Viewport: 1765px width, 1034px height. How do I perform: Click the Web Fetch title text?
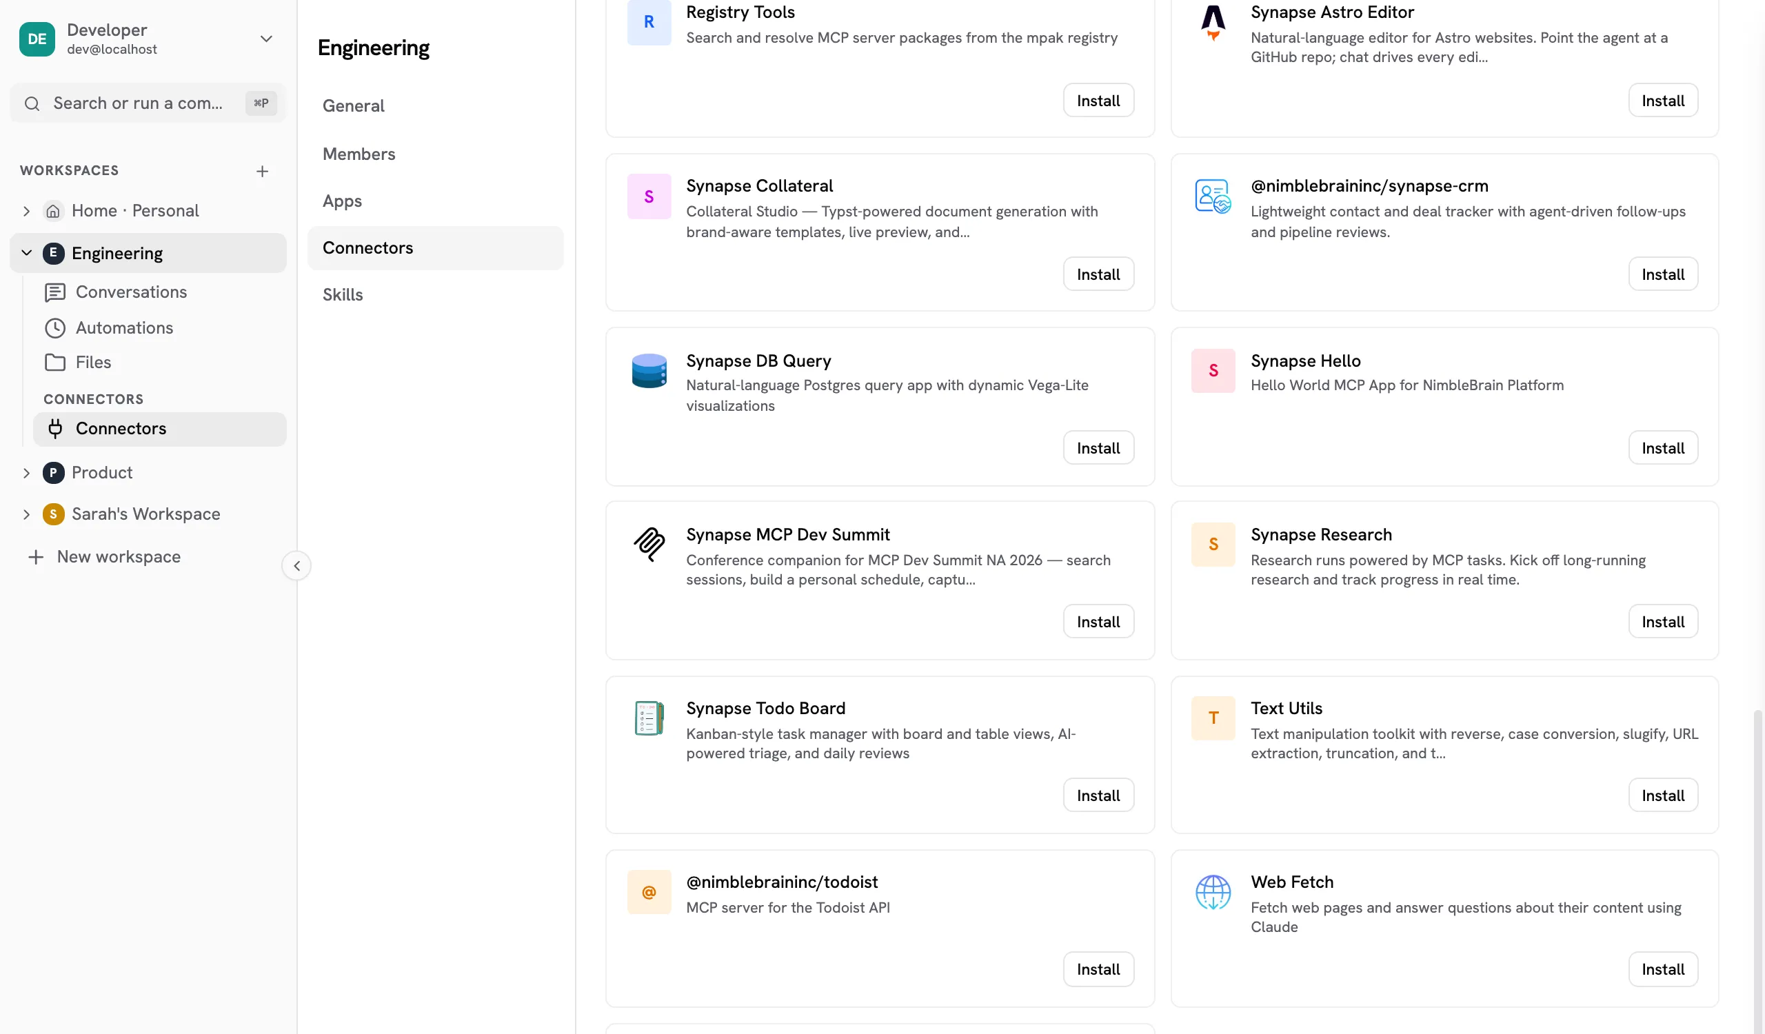tap(1291, 882)
